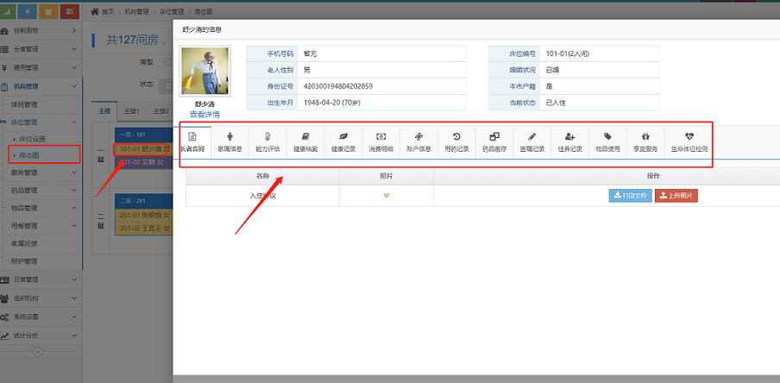The image size is (780, 383).
Task: Open the 消费明细 expense details tab
Action: point(381,142)
